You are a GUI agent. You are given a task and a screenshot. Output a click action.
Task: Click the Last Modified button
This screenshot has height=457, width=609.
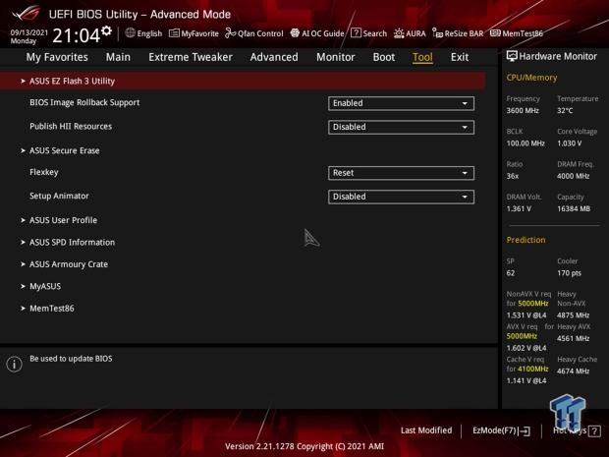(x=426, y=430)
